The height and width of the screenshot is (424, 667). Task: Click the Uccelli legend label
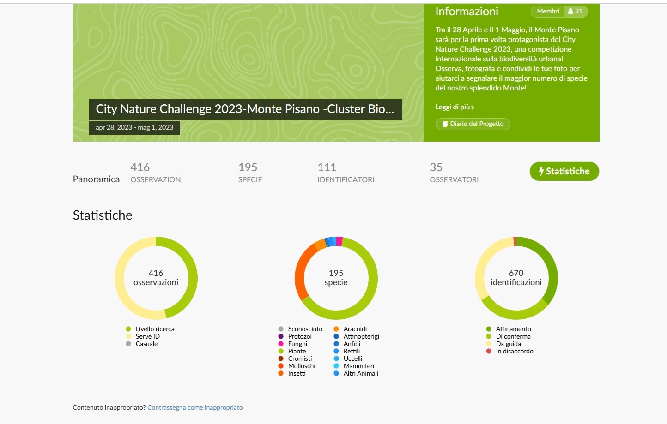point(353,358)
